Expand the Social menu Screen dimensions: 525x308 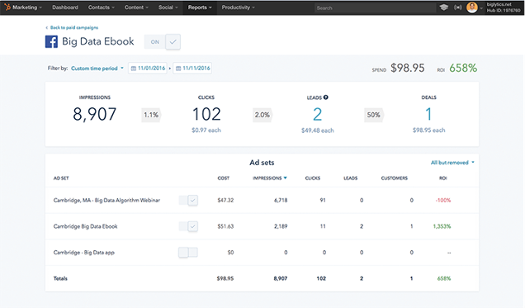(x=168, y=7)
